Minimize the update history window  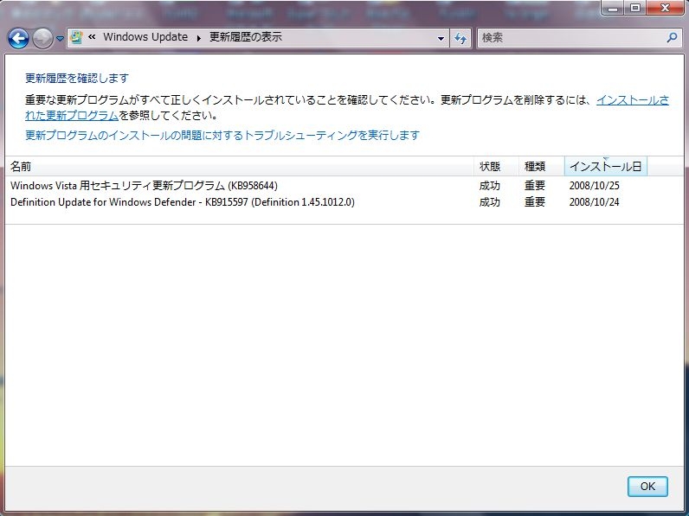point(614,8)
